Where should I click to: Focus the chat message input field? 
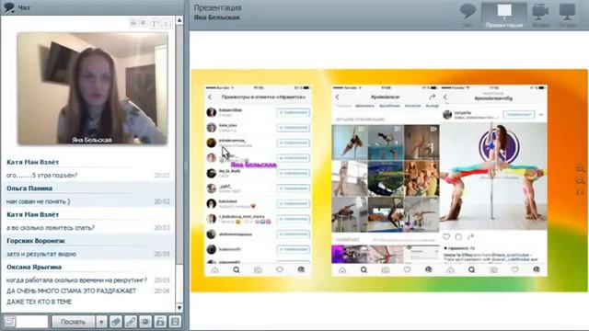point(32,322)
